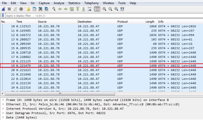Toggle the colorize packet list button
Image resolution: width=203 pixels, height=120 pixels.
coord(97,9)
